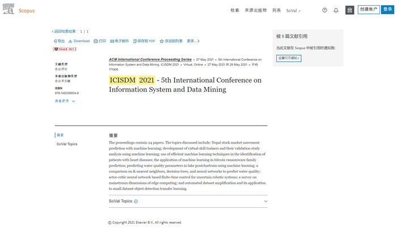Go back to search results
397x230 pixels.
[64, 31]
